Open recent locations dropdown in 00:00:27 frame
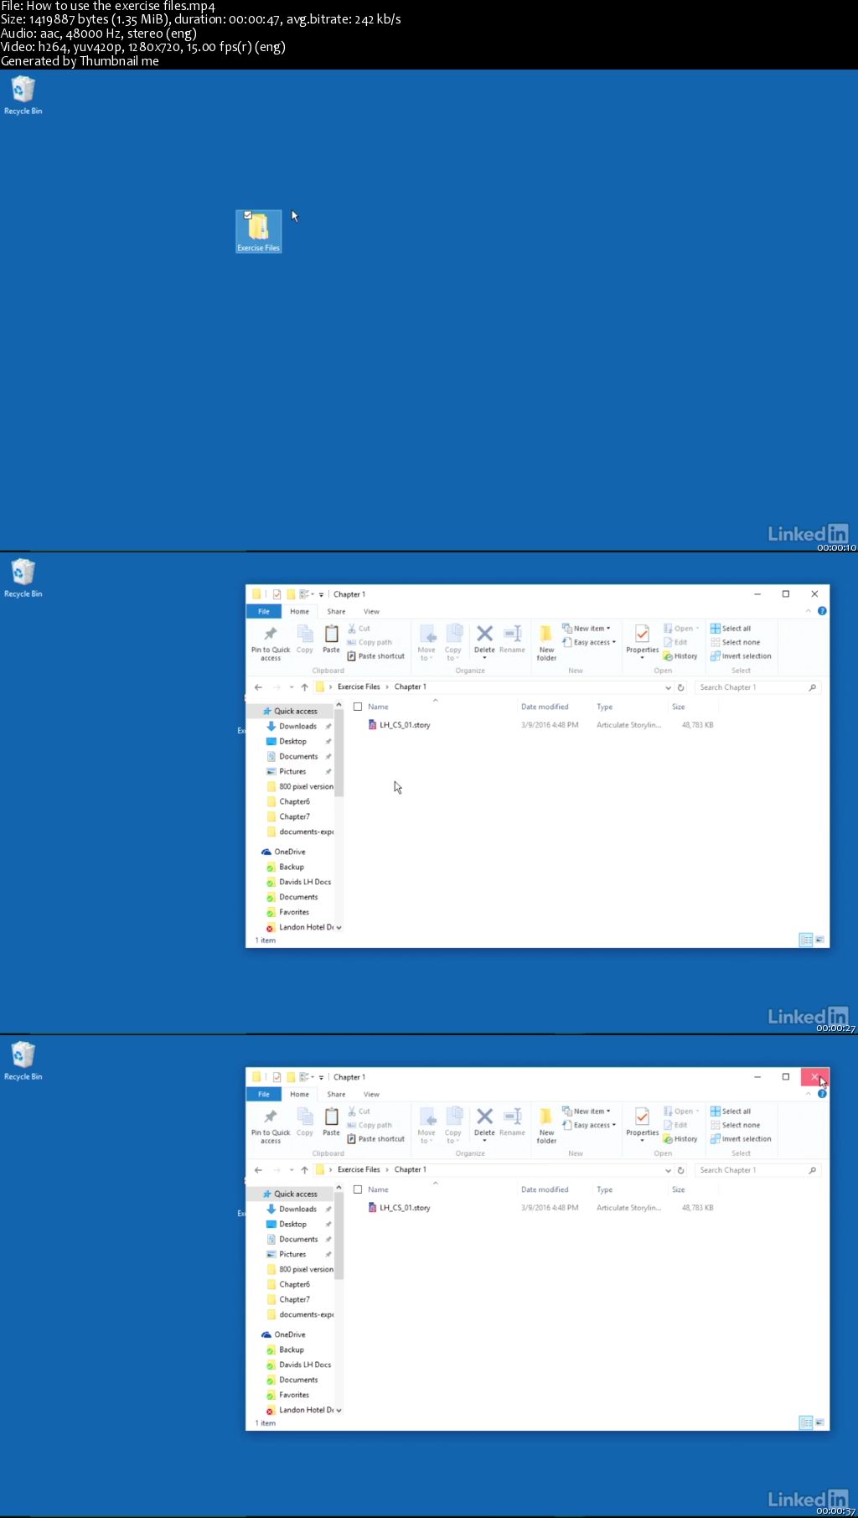The image size is (858, 1518). [x=292, y=687]
